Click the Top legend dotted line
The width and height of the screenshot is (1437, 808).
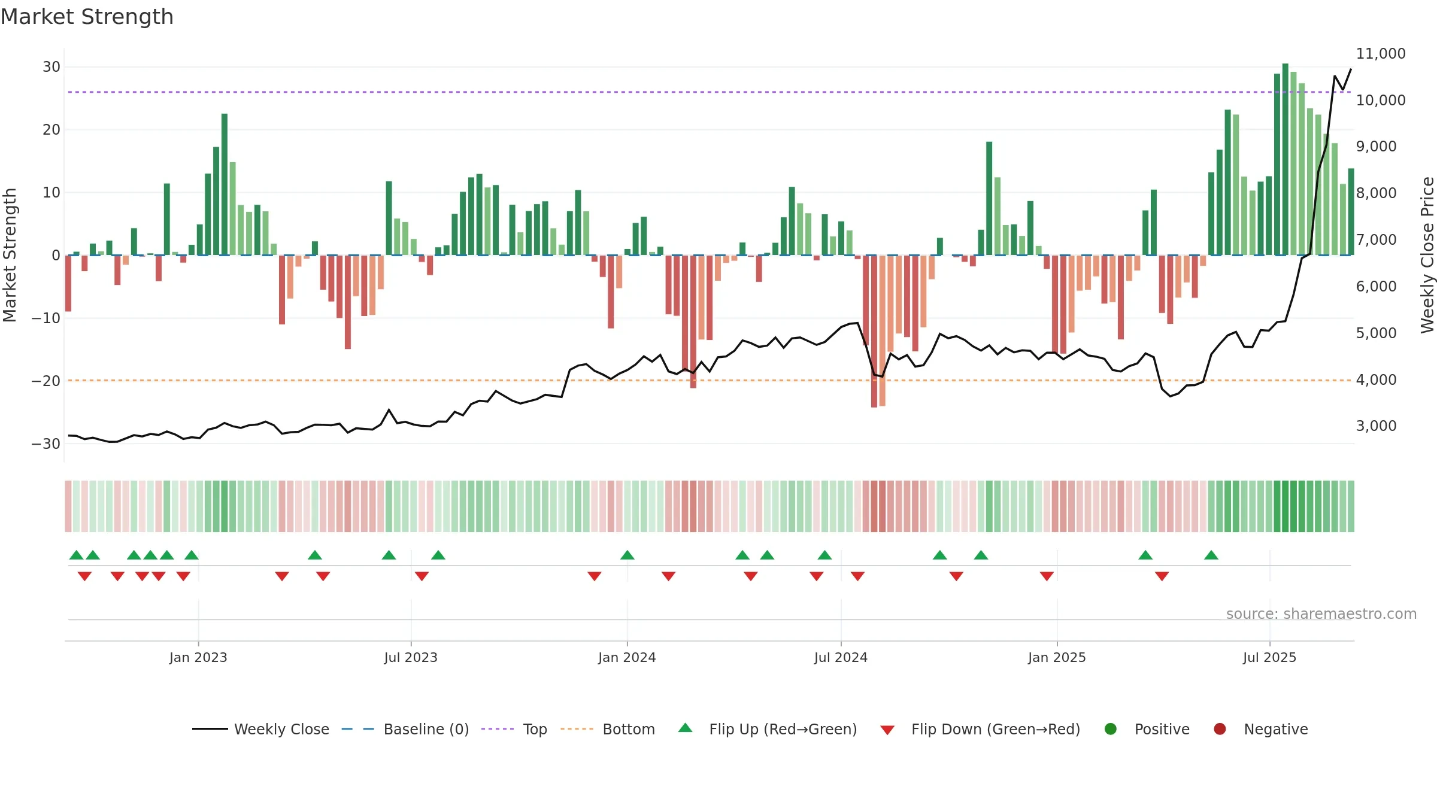(x=498, y=729)
